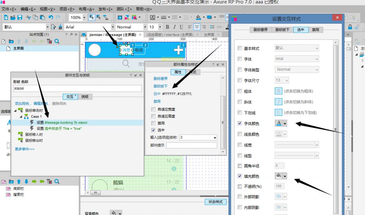Viewport: 365px width, 215px height.
Task: Click the search magnifier in 站点地图 panel
Action: (x=57, y=42)
